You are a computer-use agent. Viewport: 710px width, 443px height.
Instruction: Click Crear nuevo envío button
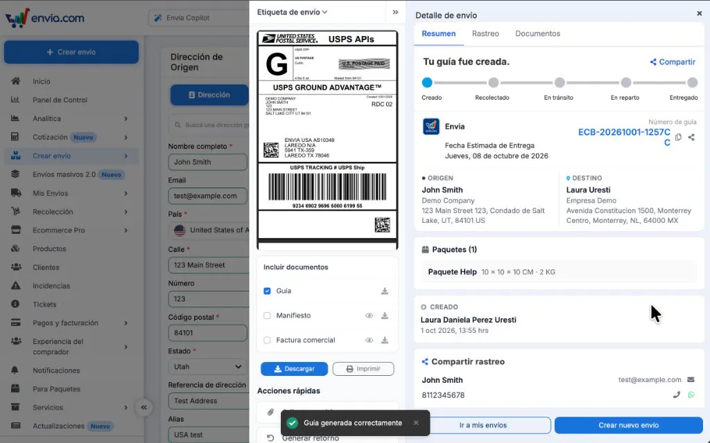tap(628, 425)
